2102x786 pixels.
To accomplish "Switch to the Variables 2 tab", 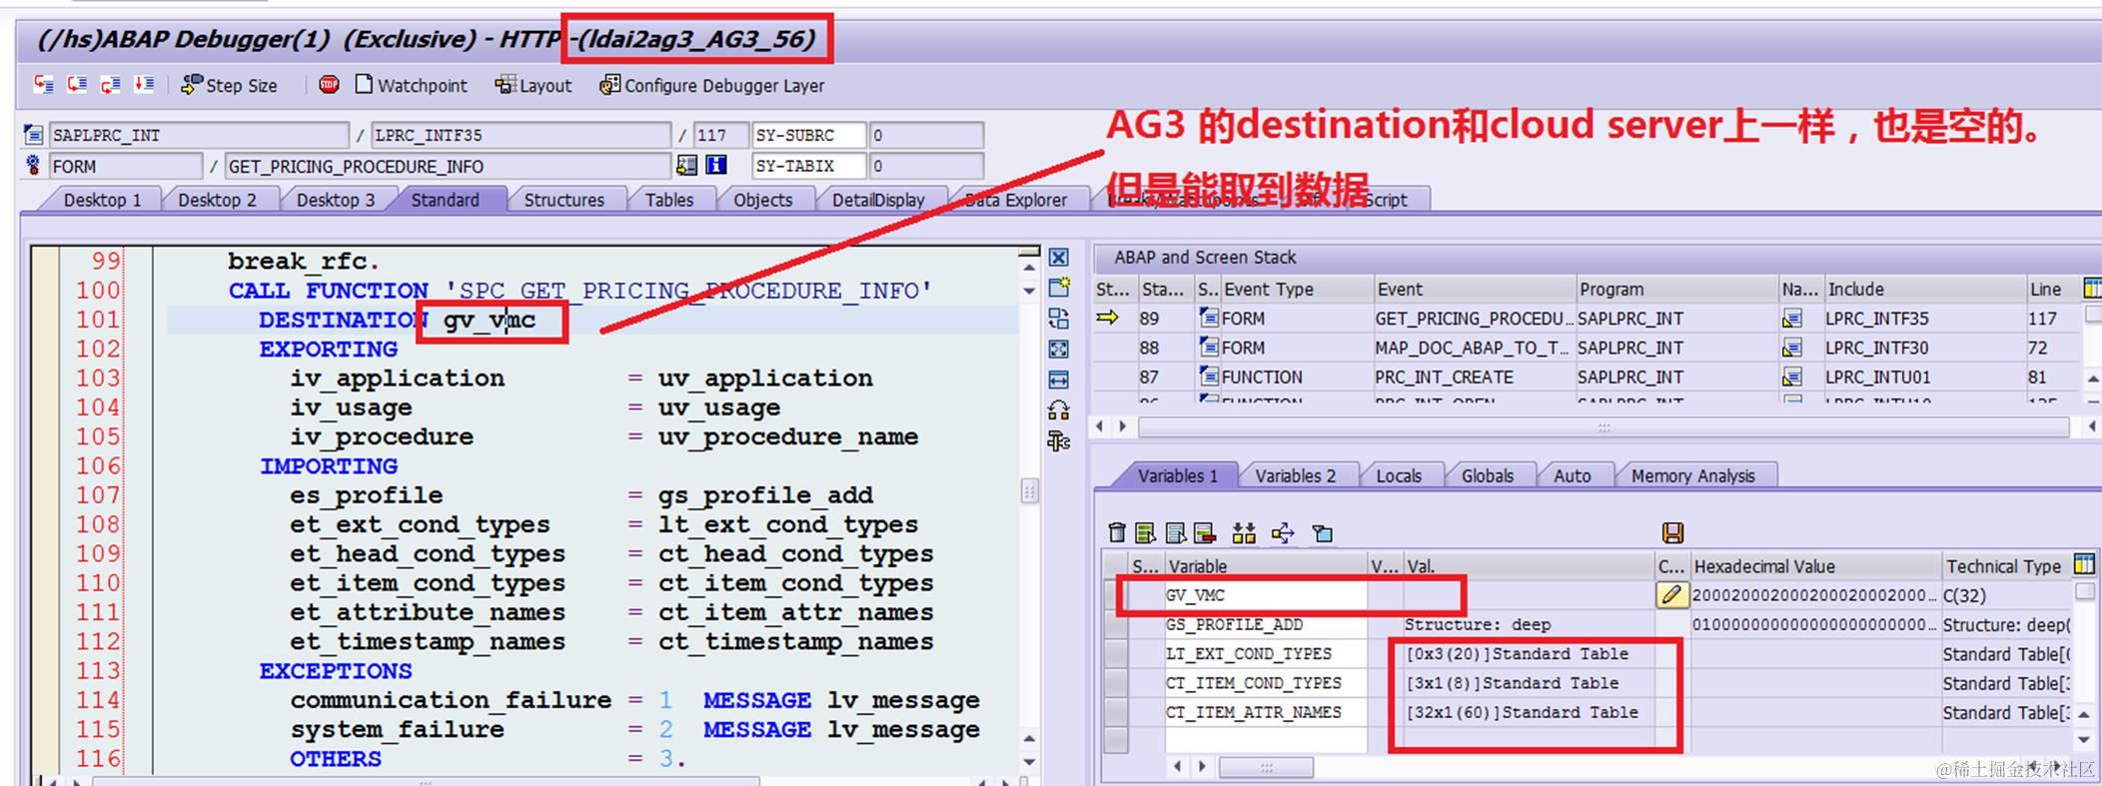I will click(x=1295, y=476).
